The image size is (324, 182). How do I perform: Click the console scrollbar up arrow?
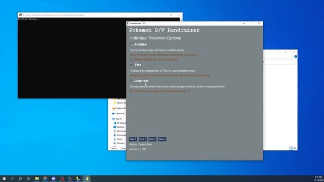point(181,19)
